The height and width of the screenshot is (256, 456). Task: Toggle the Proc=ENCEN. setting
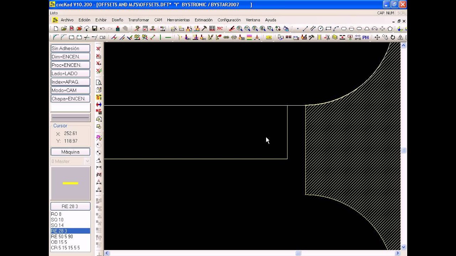coord(71,65)
